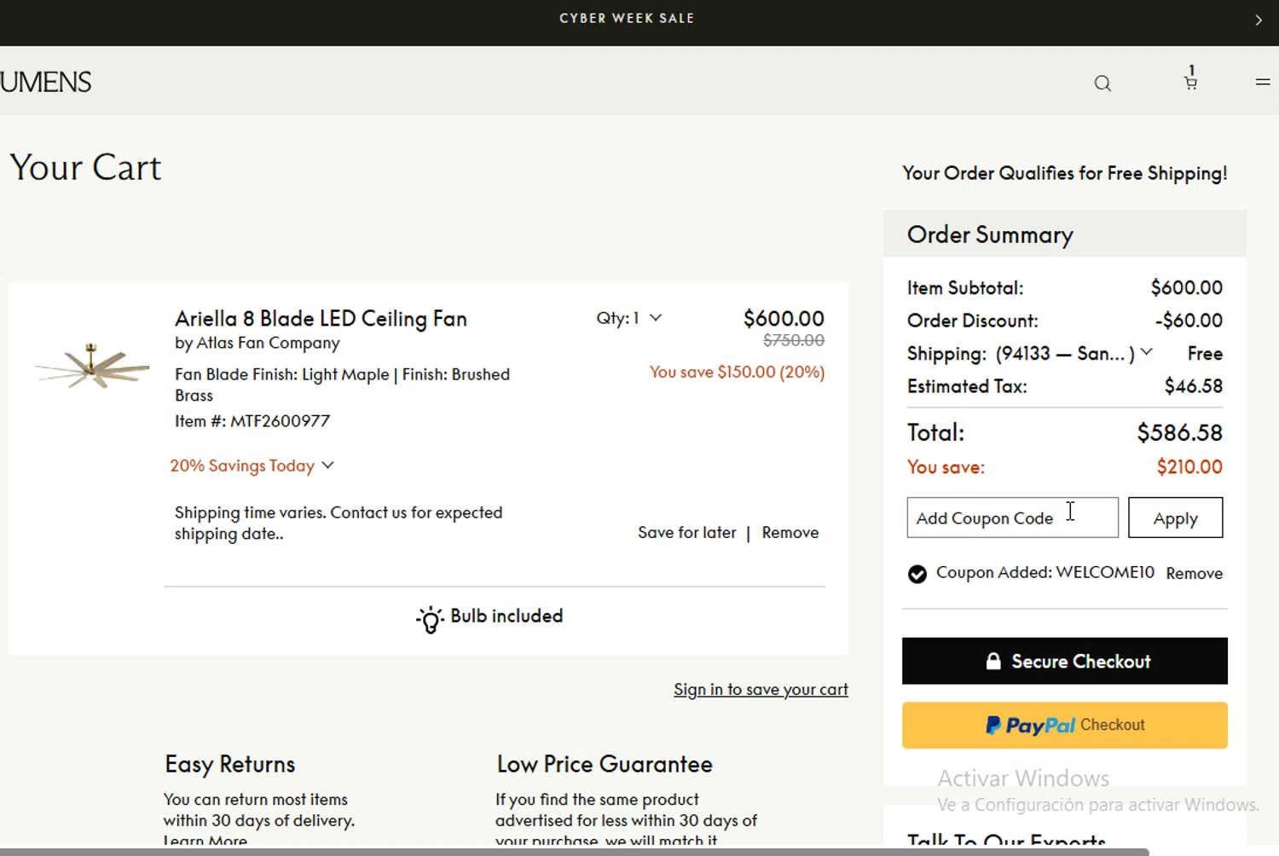Click the Bulb included lightbulb icon
Screen dimensions: 1279x856
click(430, 619)
